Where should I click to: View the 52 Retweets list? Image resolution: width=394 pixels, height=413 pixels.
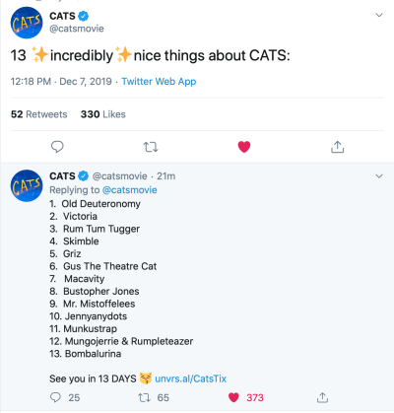(x=39, y=114)
